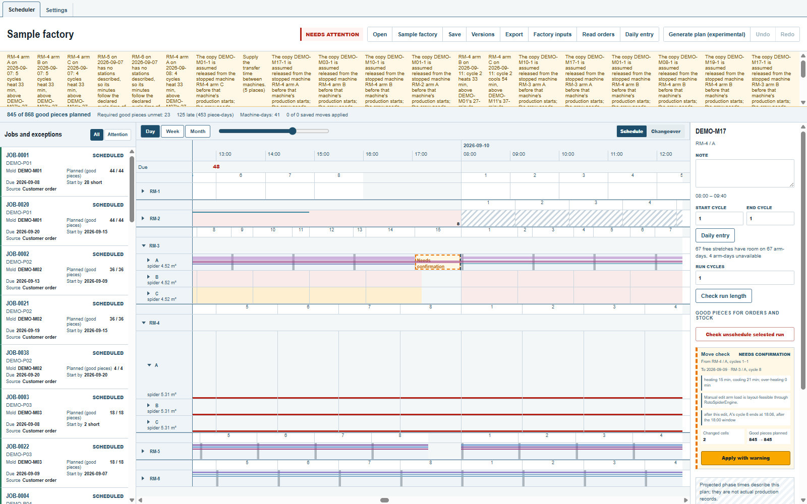Switch timeline to Week view
This screenshot has width=807, height=504.
[x=172, y=132]
